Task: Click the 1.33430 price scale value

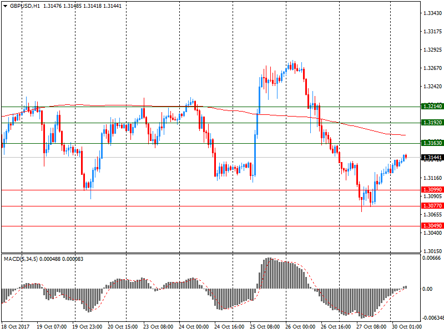Action: click(432, 13)
